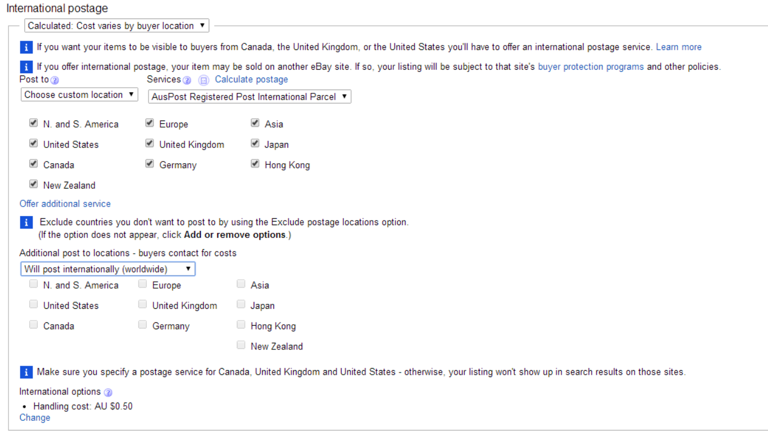Click Change under International options
Image resolution: width=768 pixels, height=431 pixels.
[35, 417]
